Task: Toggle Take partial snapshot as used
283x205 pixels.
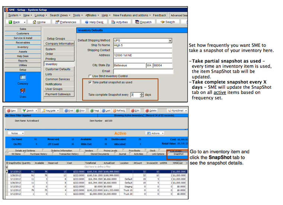Action: 90,82
